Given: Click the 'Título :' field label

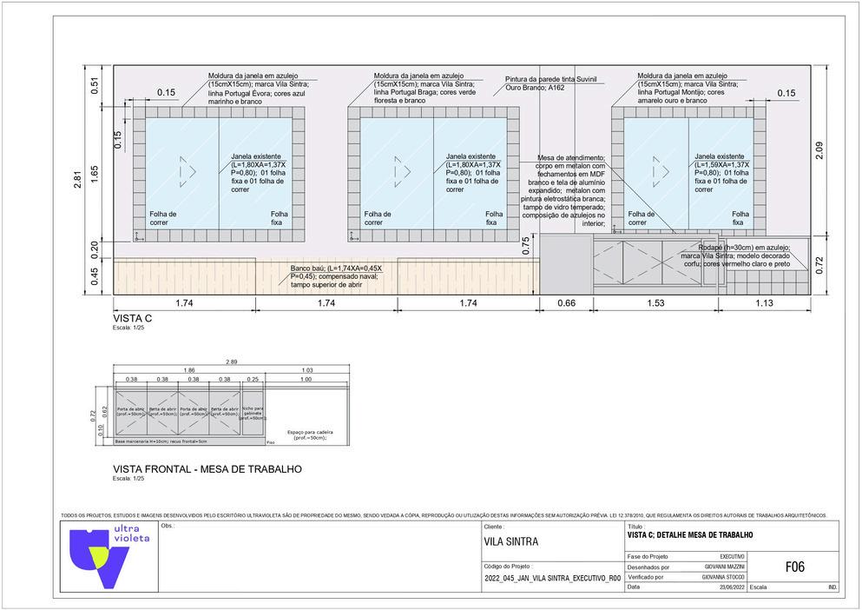Looking at the screenshot, I should (x=635, y=527).
